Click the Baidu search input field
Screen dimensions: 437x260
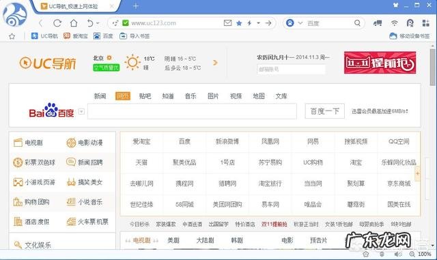pyautogui.click(x=192, y=111)
